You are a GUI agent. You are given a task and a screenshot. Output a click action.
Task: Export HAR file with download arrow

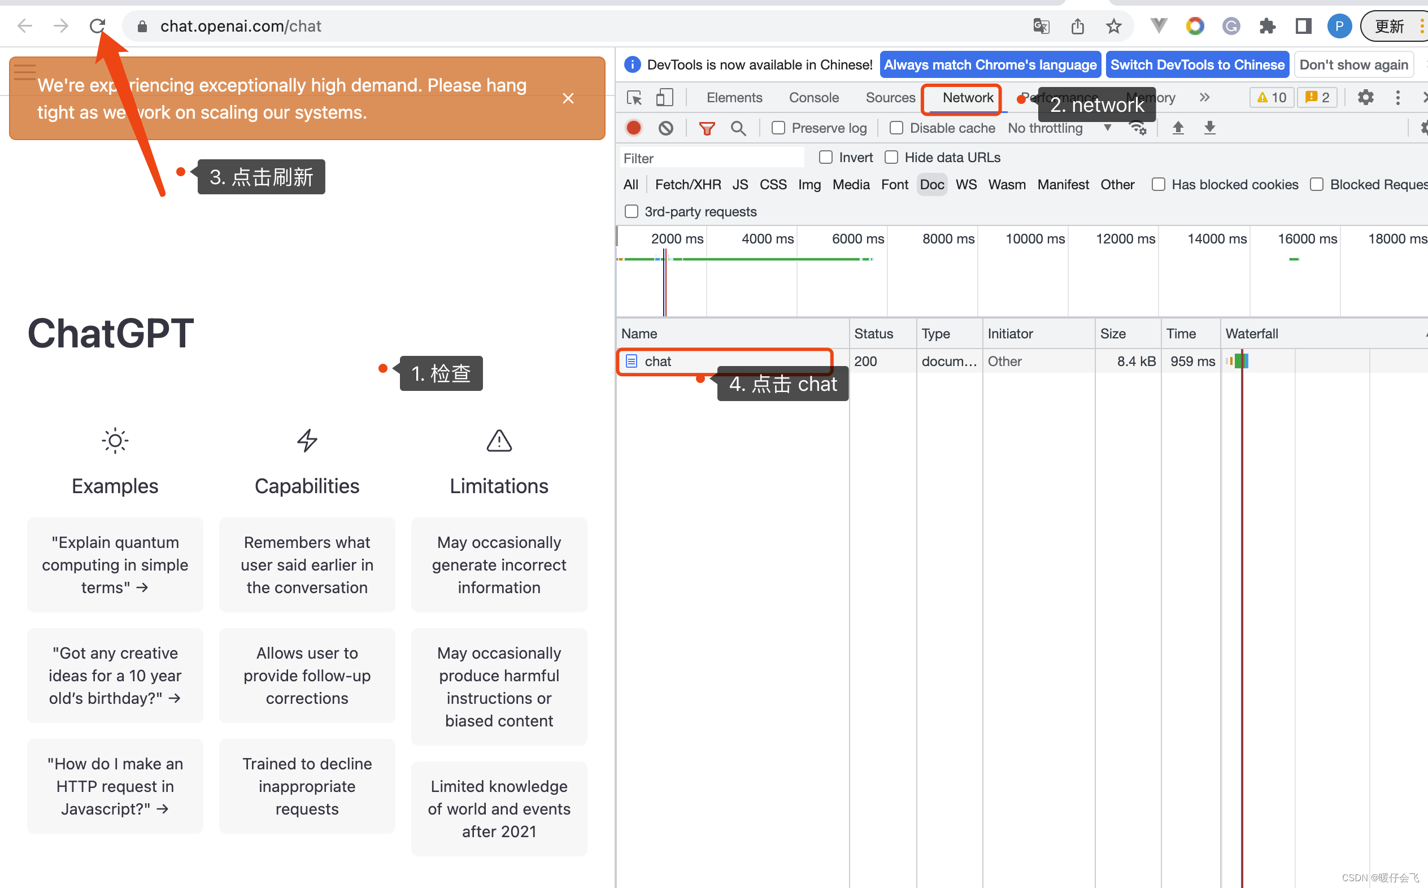1209,128
